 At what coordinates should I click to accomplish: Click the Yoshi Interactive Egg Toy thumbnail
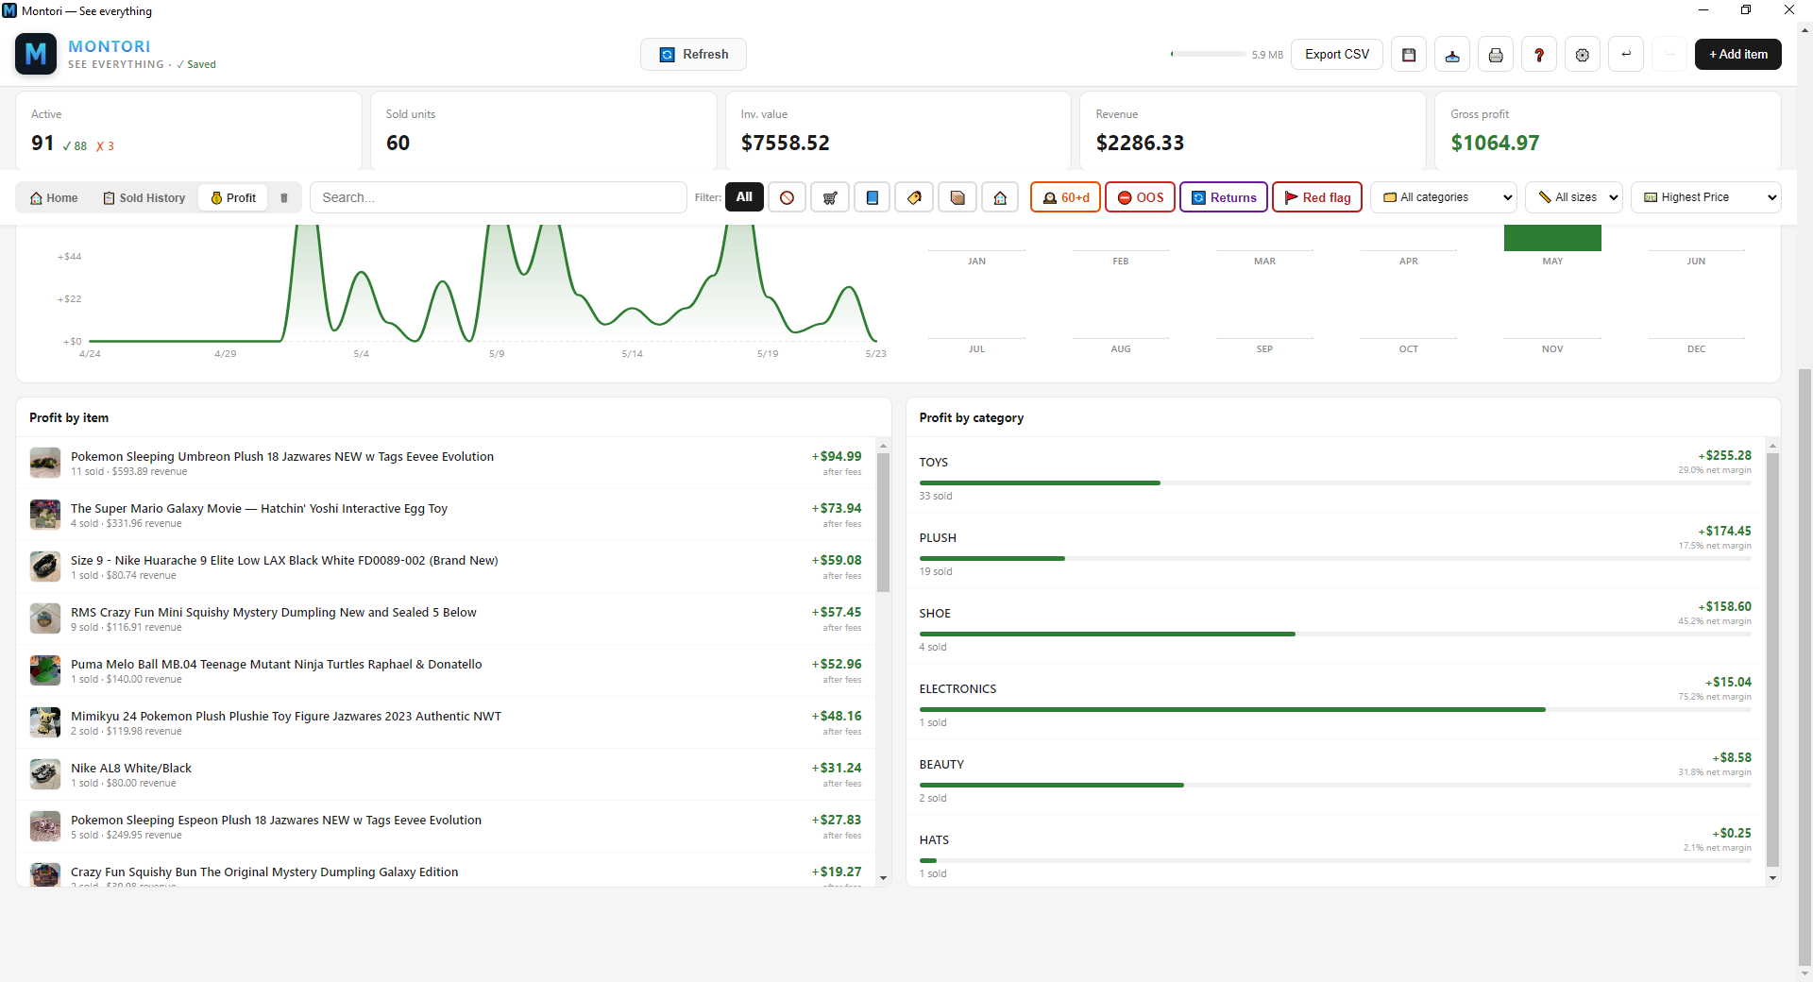tap(45, 515)
